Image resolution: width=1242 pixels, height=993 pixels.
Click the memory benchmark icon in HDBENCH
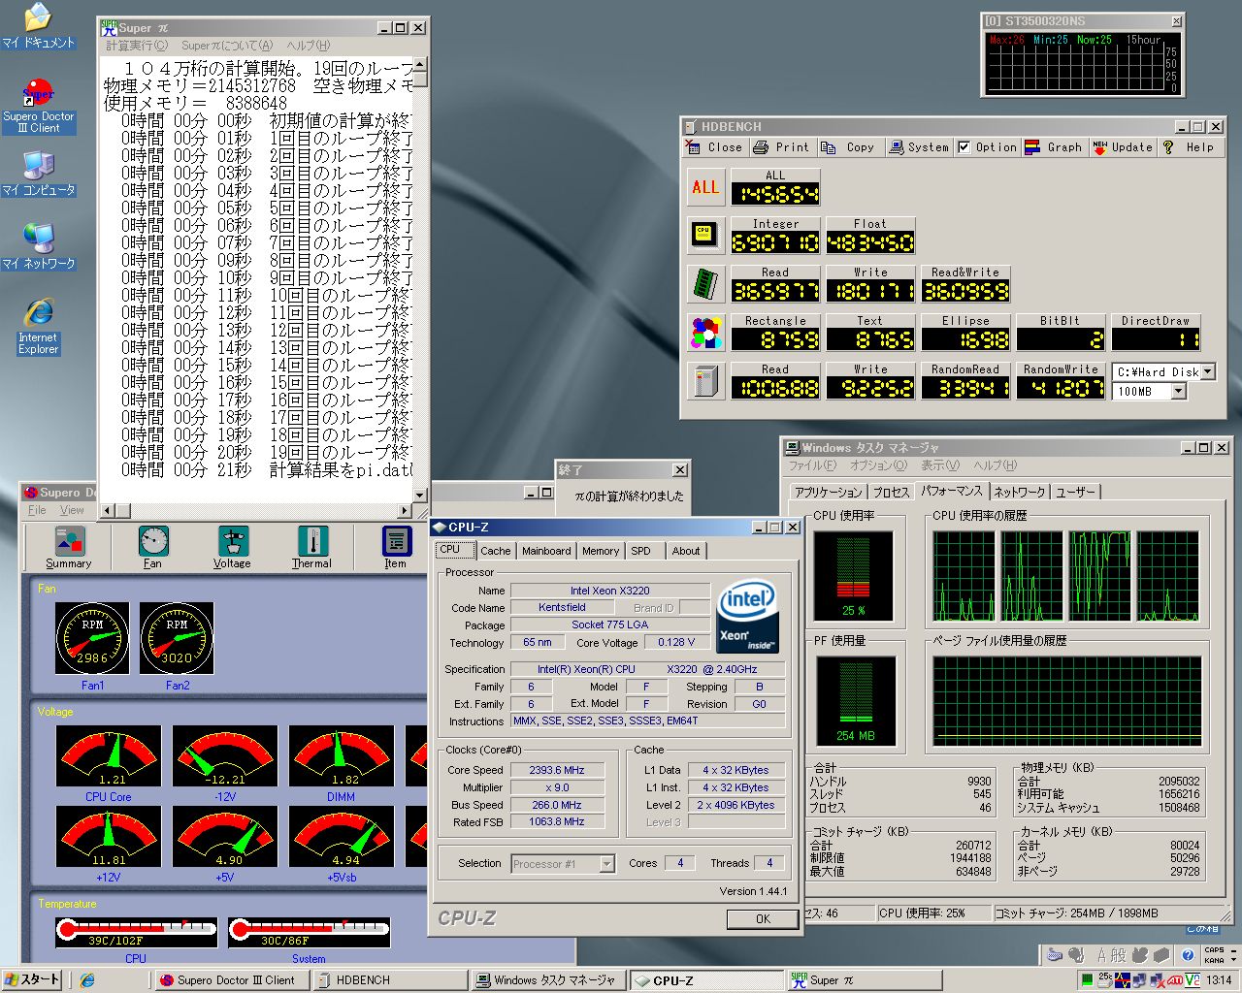[704, 283]
